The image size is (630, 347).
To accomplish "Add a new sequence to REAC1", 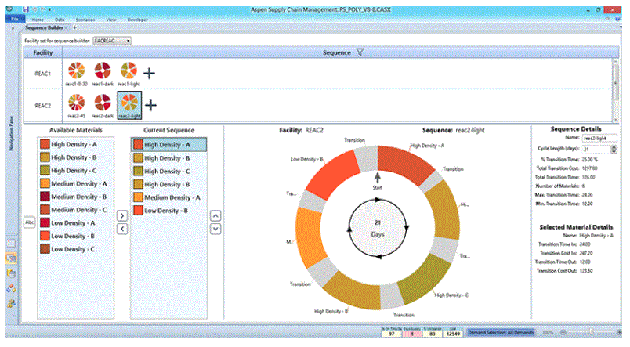I will click(x=149, y=73).
